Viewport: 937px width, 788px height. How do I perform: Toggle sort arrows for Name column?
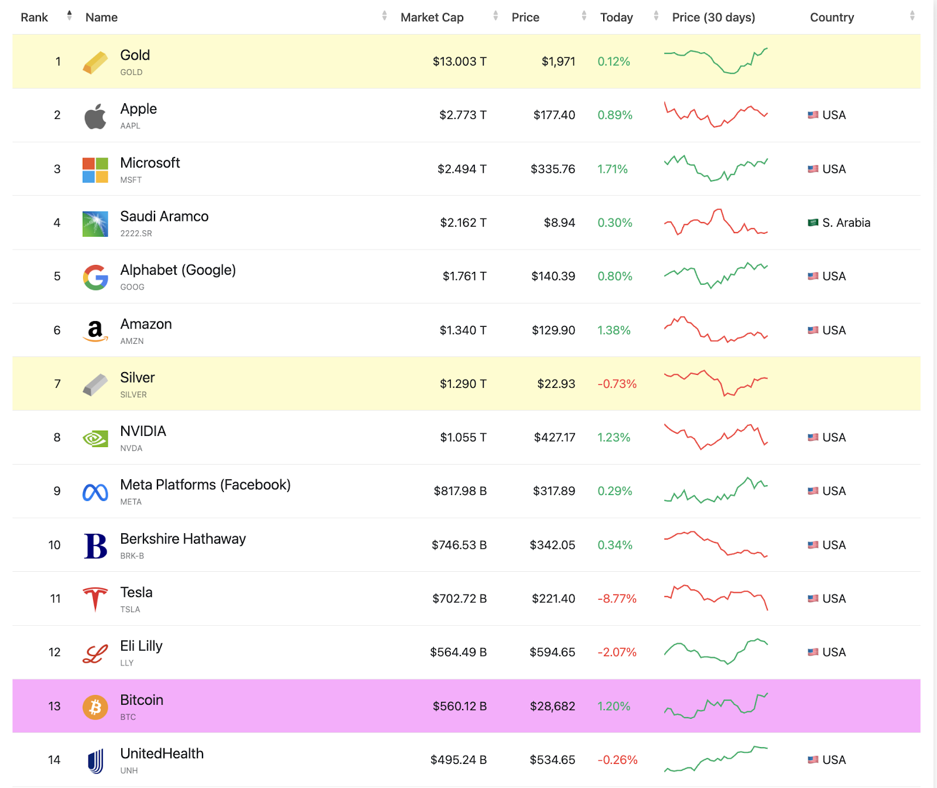384,15
